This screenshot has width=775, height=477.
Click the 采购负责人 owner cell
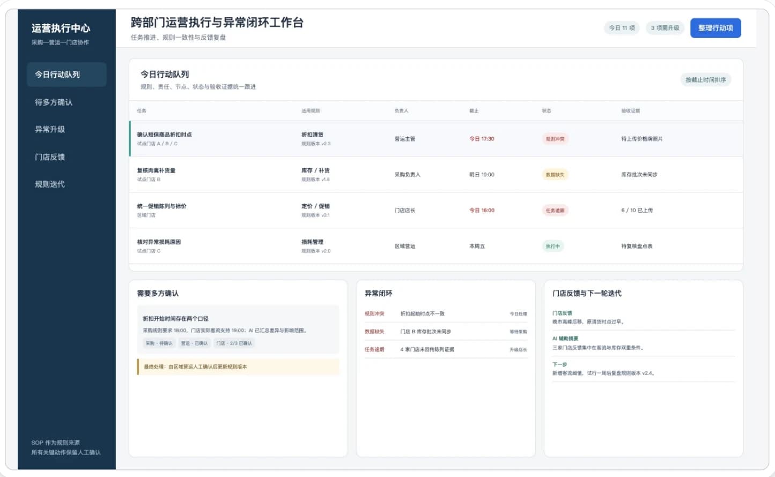pyautogui.click(x=408, y=175)
